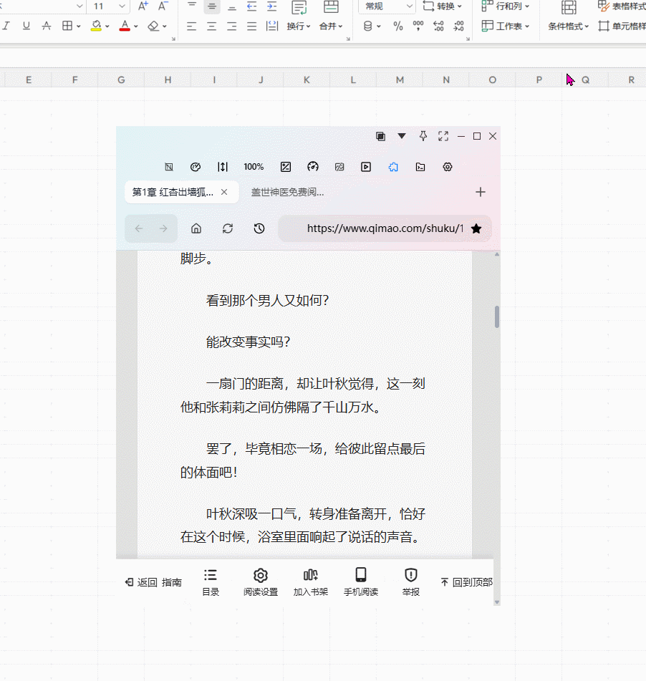This screenshot has height=681, width=646.
Task: Click the browser home icon
Action: (196, 228)
